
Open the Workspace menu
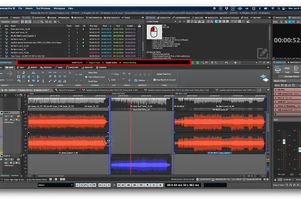(59, 8)
